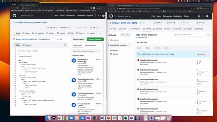Open the plus create-new menu in left window

(x=99, y=16)
